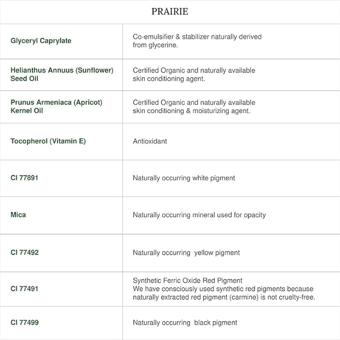Screen dimensions: 340x340
Task: Select the CI 77492 ingredient code
Action: pos(25,252)
